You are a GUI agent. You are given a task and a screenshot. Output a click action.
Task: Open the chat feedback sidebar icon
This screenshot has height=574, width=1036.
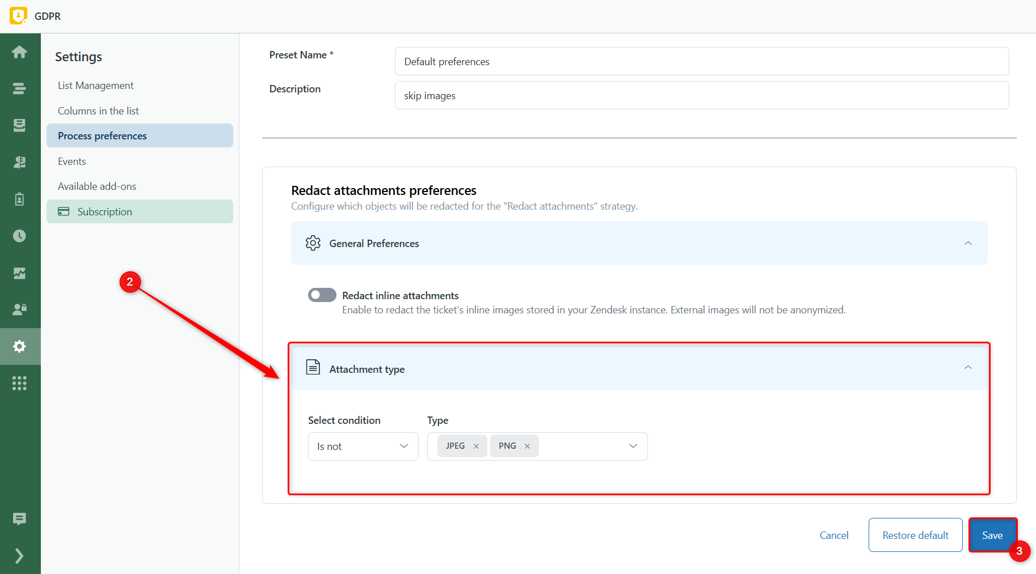(x=19, y=518)
